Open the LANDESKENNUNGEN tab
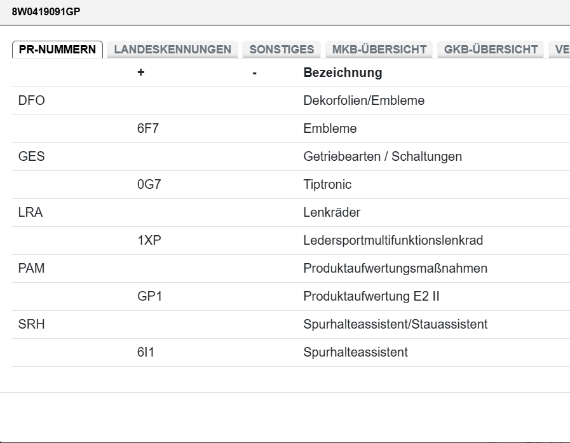Viewport: 570px width, 443px height. (x=172, y=50)
